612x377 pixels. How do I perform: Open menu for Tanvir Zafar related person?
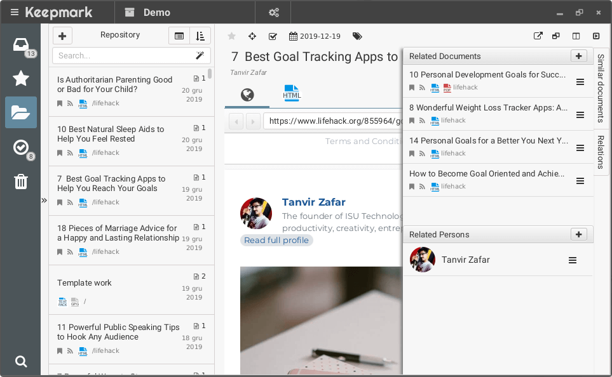(x=572, y=260)
